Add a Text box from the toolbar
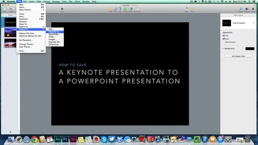Screen dimensions: 258x145 (x=120, y=9)
